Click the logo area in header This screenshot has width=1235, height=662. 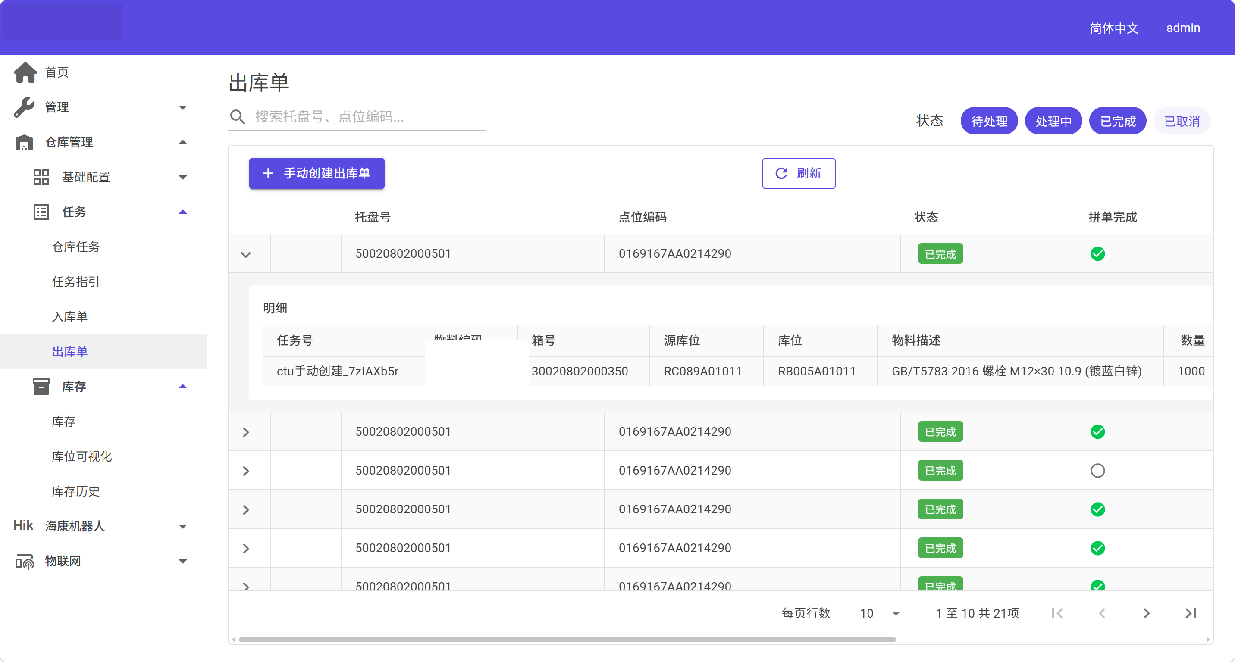pos(63,22)
